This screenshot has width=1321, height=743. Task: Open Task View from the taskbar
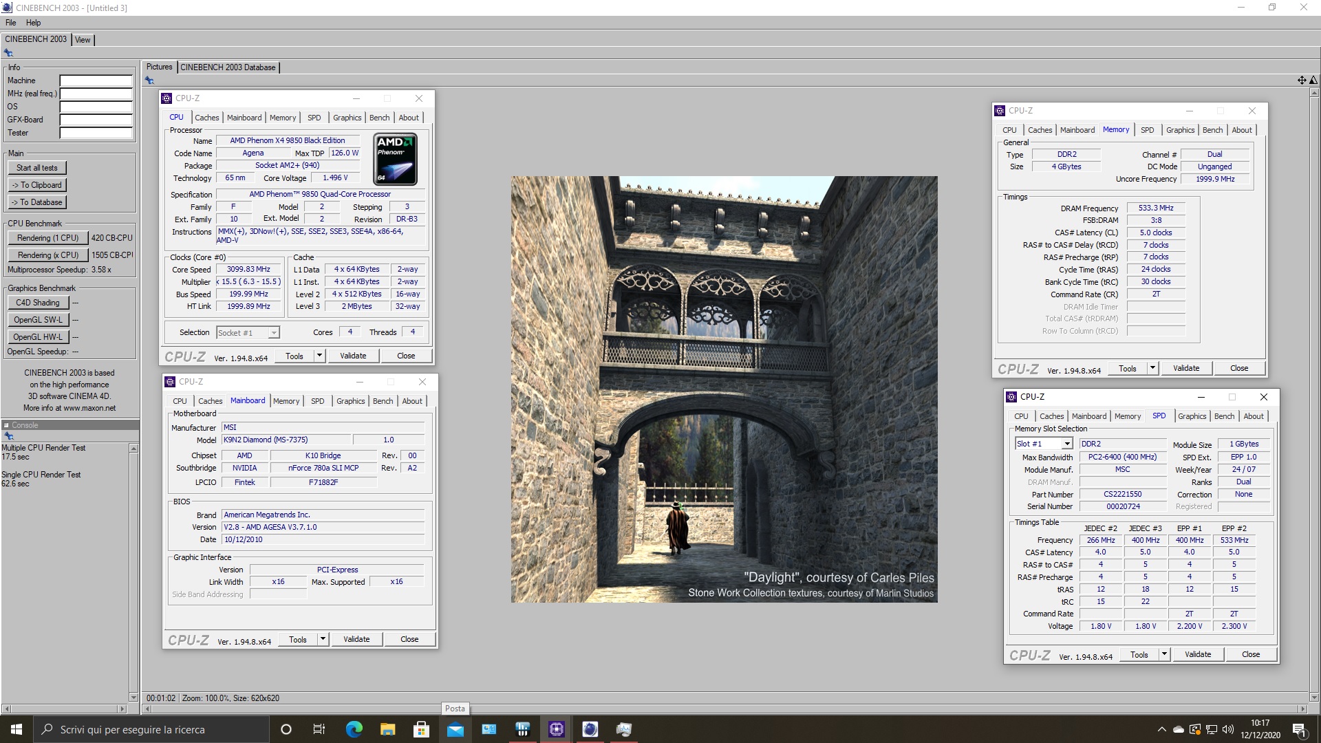coord(319,729)
